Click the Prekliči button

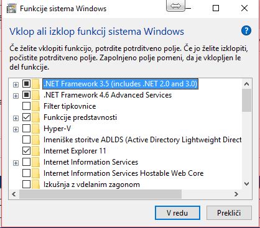[x=229, y=213]
